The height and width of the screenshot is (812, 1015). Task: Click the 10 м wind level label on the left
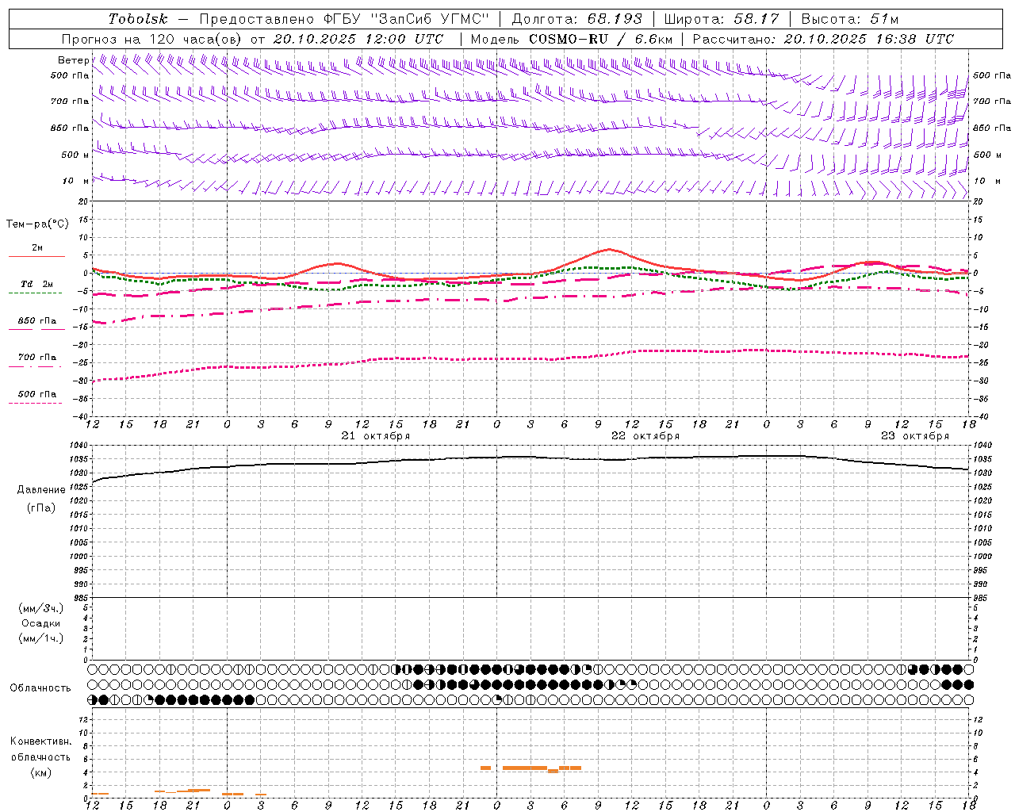[x=75, y=181]
